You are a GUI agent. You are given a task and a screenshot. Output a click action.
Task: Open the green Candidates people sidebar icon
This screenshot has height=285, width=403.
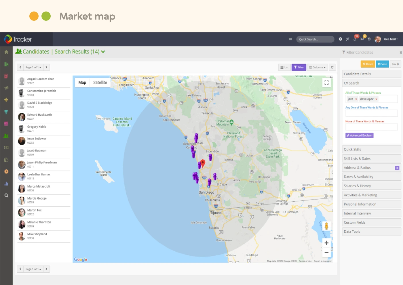(6, 136)
